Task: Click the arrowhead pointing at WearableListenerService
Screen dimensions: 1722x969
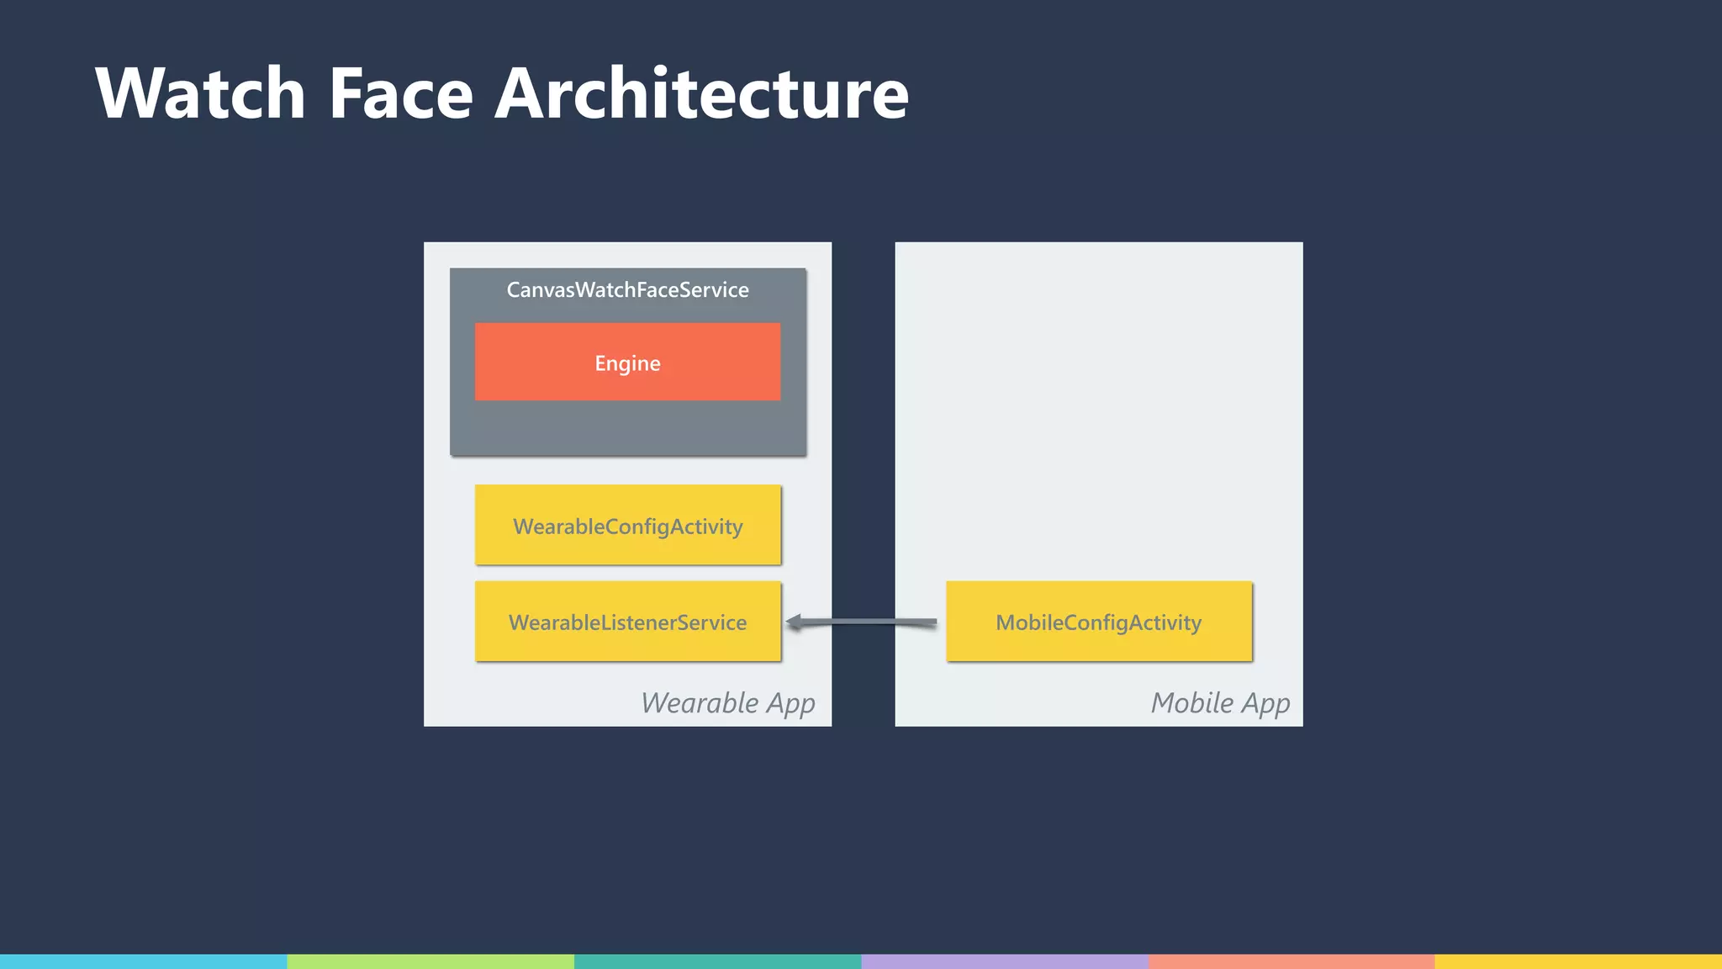Action: click(793, 622)
